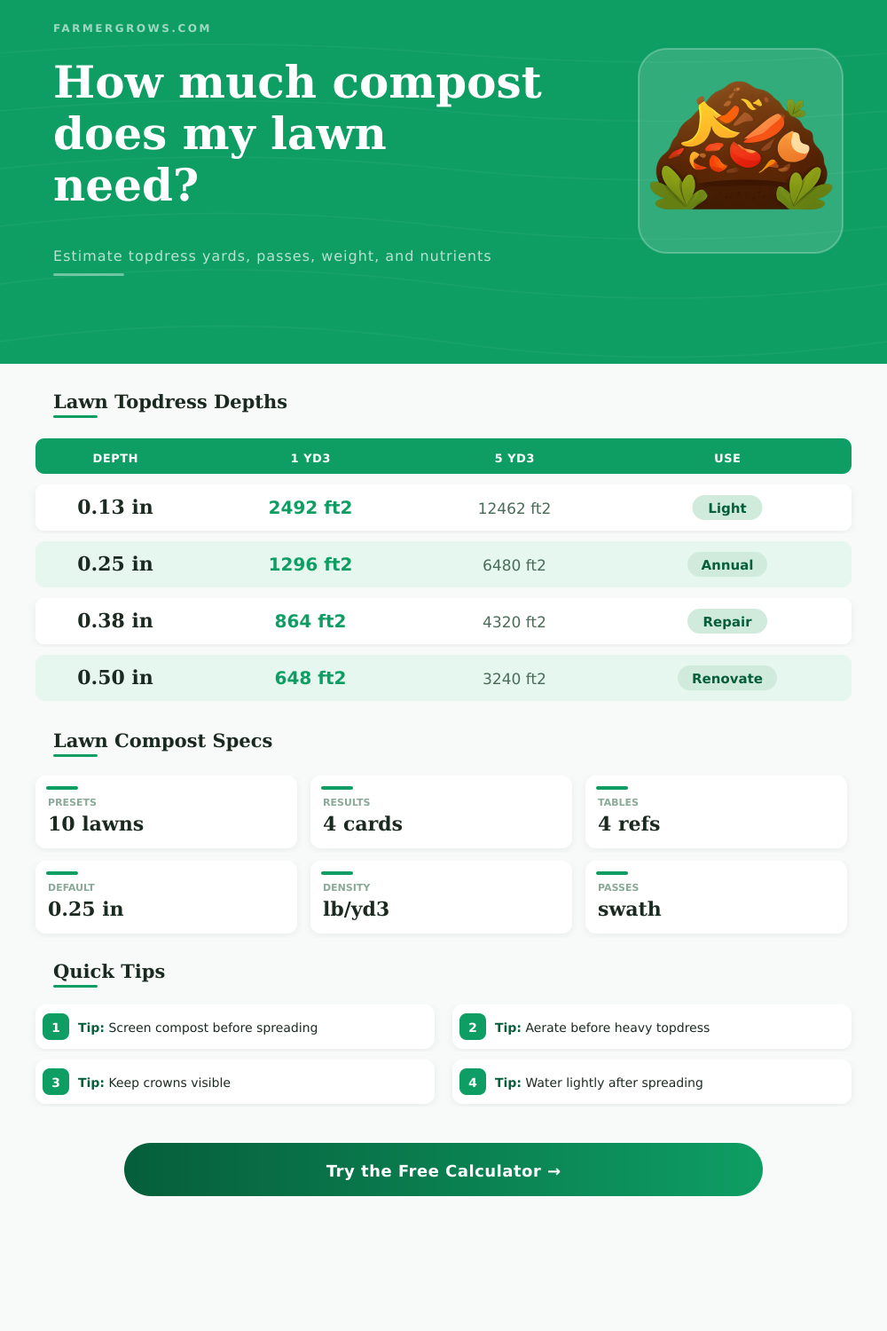The height and width of the screenshot is (1331, 887).
Task: Open the Tables 4 refs card
Action: click(x=716, y=812)
